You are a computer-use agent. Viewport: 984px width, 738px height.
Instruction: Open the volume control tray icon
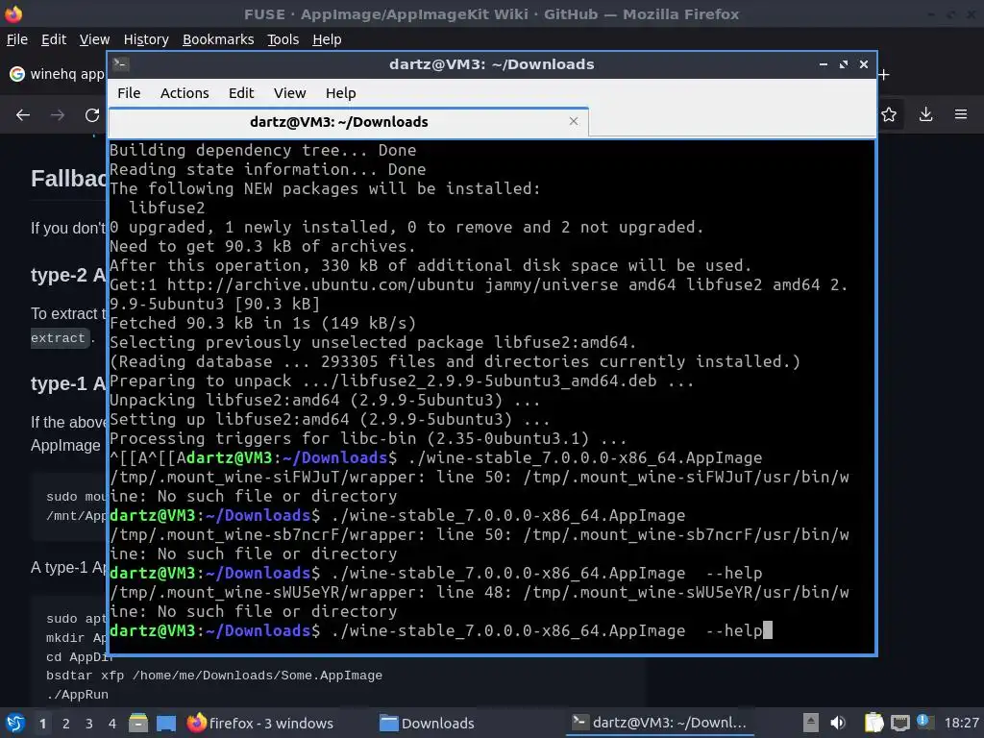pos(838,723)
